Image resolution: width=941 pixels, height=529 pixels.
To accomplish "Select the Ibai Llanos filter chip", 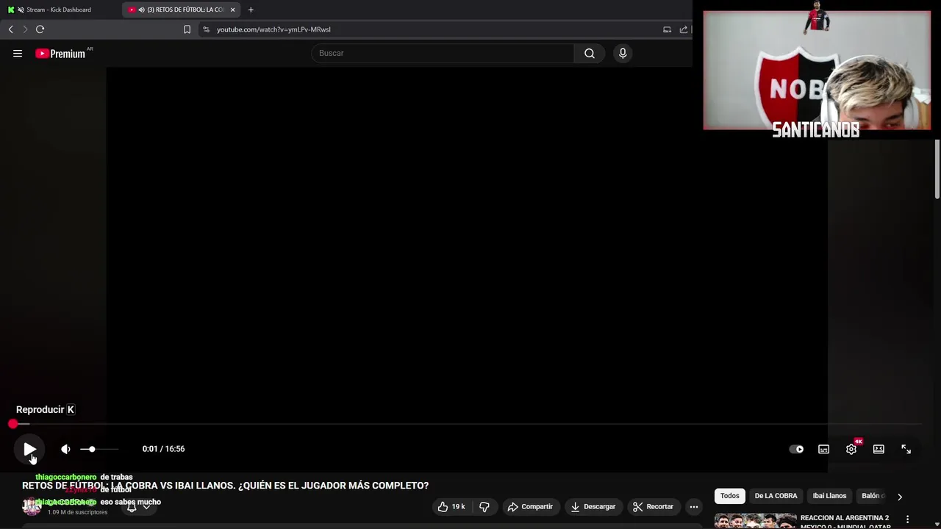I will click(x=829, y=496).
